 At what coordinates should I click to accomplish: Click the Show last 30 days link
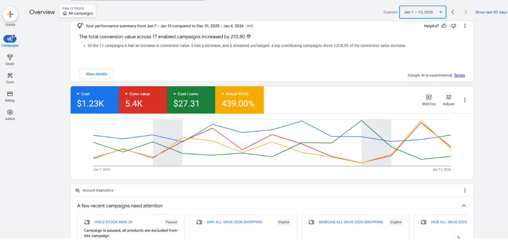click(x=491, y=13)
